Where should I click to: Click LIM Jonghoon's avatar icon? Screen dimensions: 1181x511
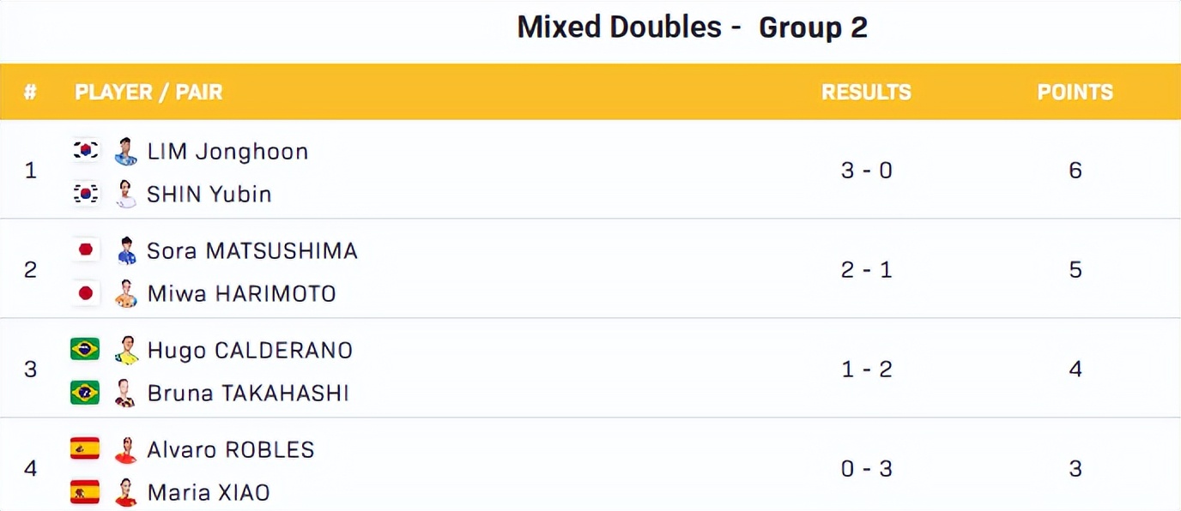pos(126,151)
